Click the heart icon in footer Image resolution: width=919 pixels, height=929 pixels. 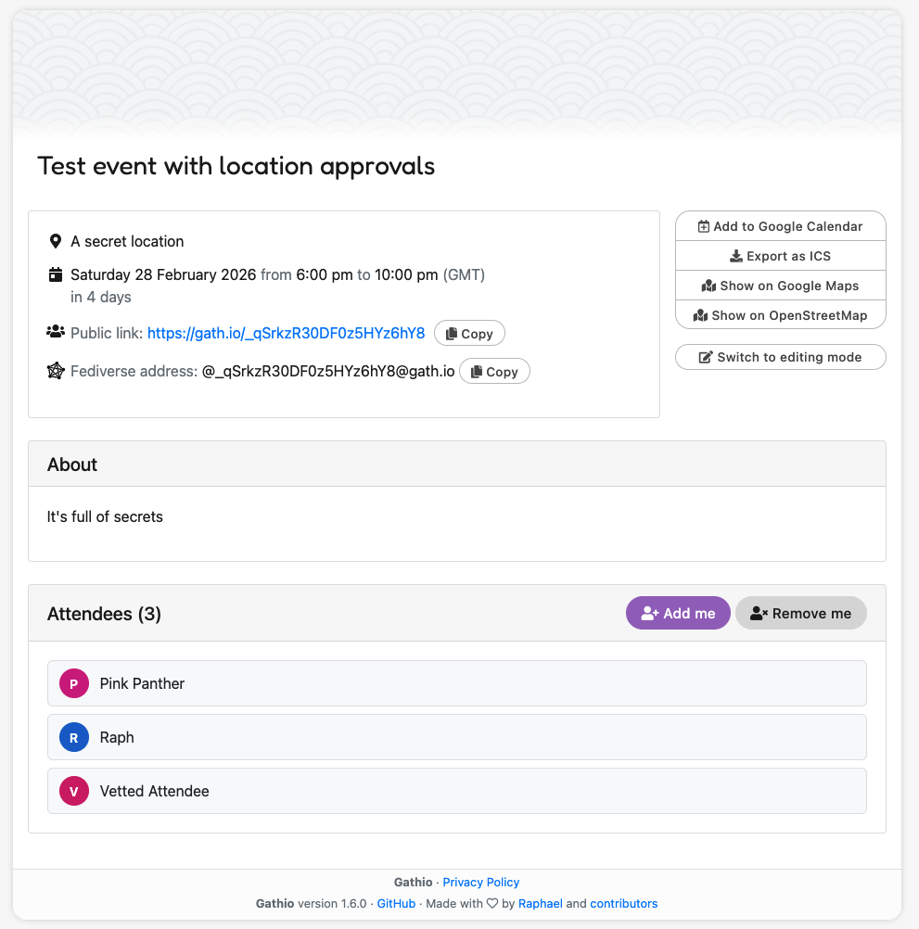tap(492, 903)
